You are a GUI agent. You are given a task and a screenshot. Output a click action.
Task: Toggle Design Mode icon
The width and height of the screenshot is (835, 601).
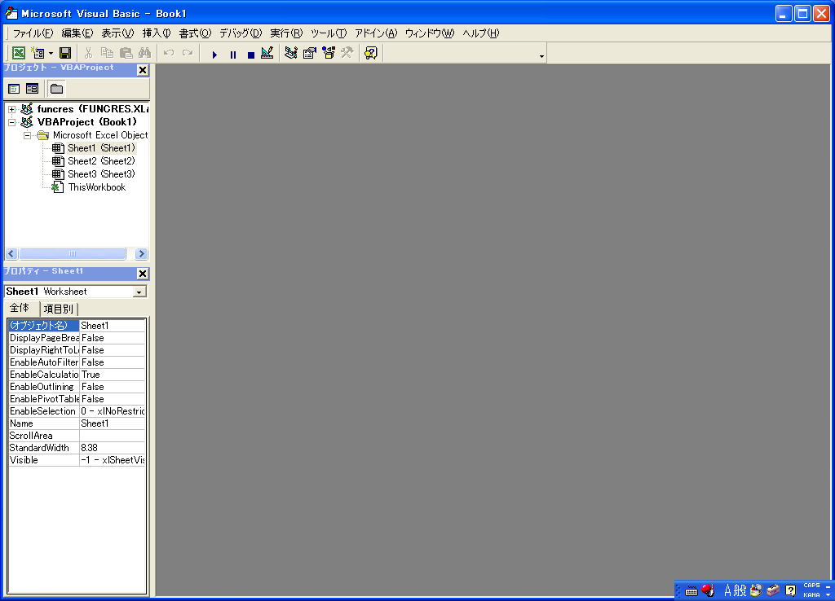coord(267,54)
